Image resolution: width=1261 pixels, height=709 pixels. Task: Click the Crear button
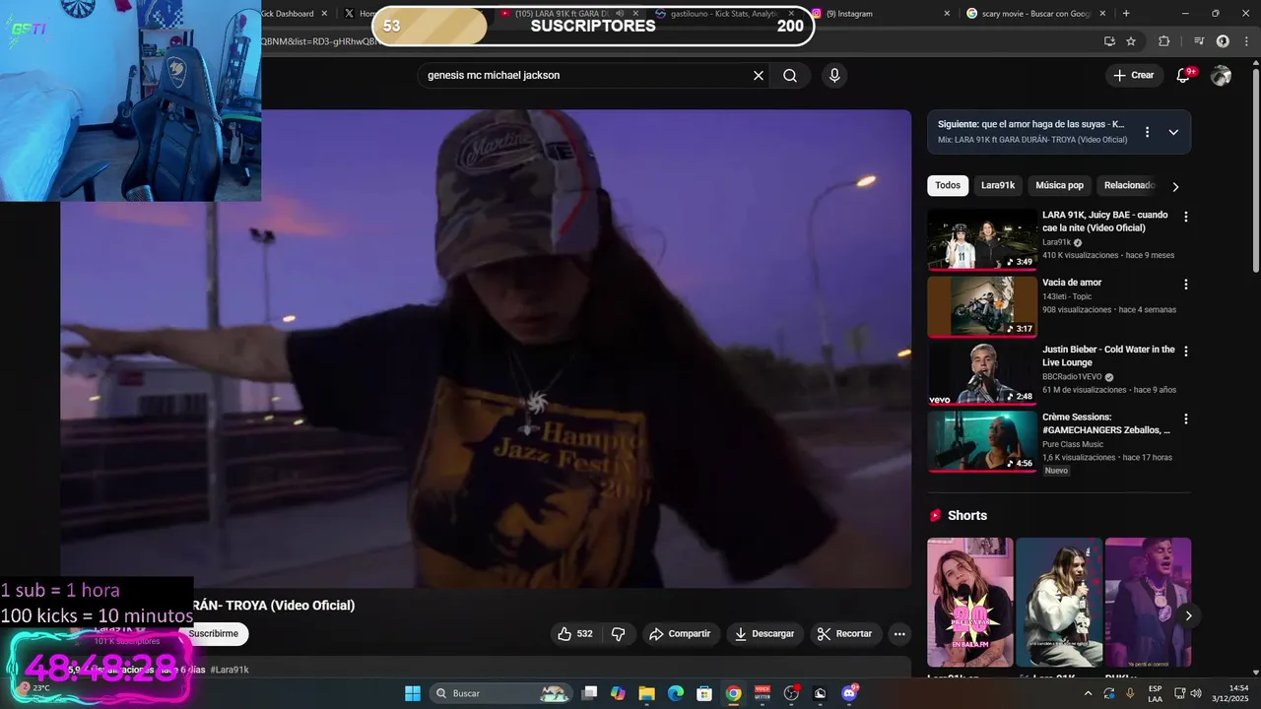click(1133, 76)
